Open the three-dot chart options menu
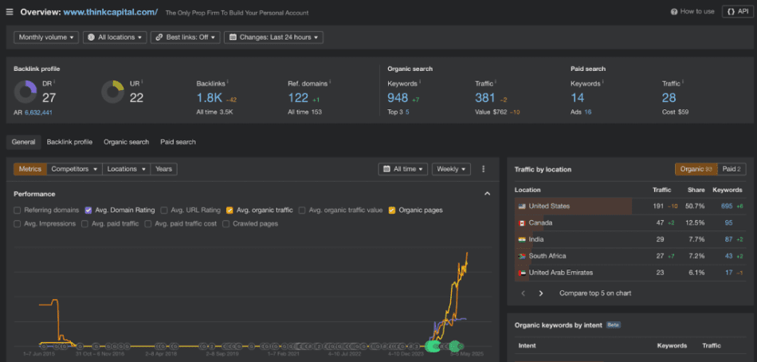 pyautogui.click(x=483, y=169)
